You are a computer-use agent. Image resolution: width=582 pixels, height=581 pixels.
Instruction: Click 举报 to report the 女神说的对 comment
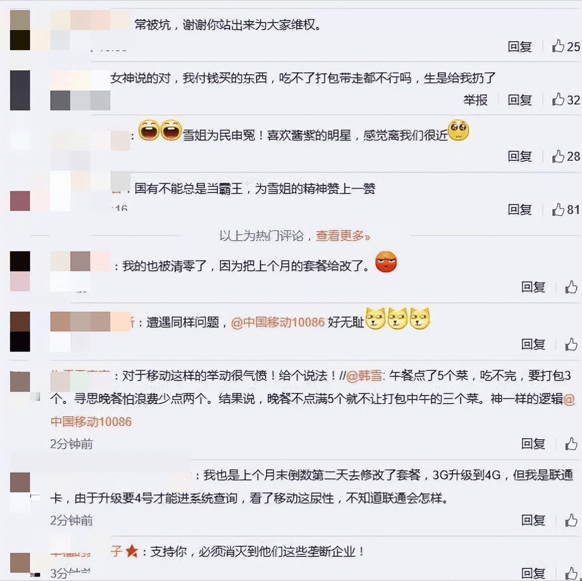click(475, 100)
